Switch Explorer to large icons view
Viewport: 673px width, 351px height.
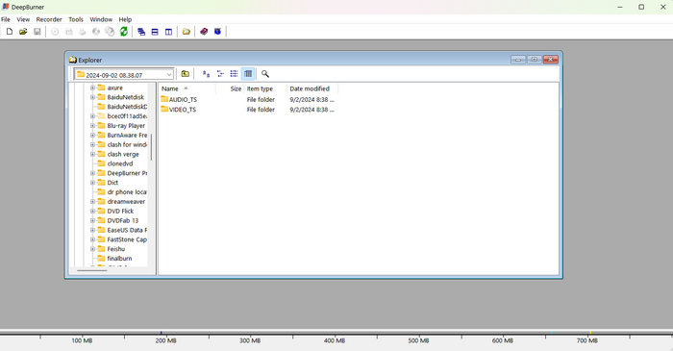pyautogui.click(x=206, y=74)
